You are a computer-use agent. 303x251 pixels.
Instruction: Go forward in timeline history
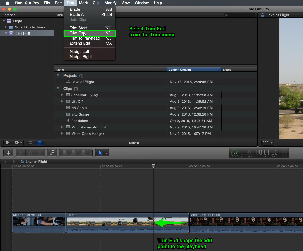point(14,162)
